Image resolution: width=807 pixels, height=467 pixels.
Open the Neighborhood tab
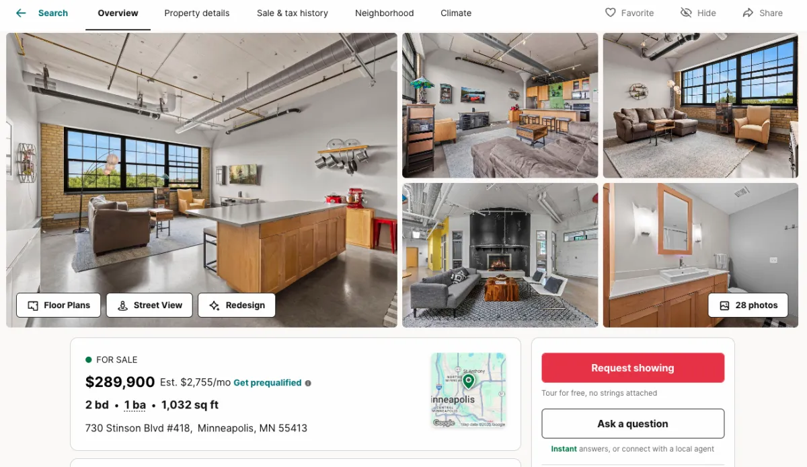[385, 13]
